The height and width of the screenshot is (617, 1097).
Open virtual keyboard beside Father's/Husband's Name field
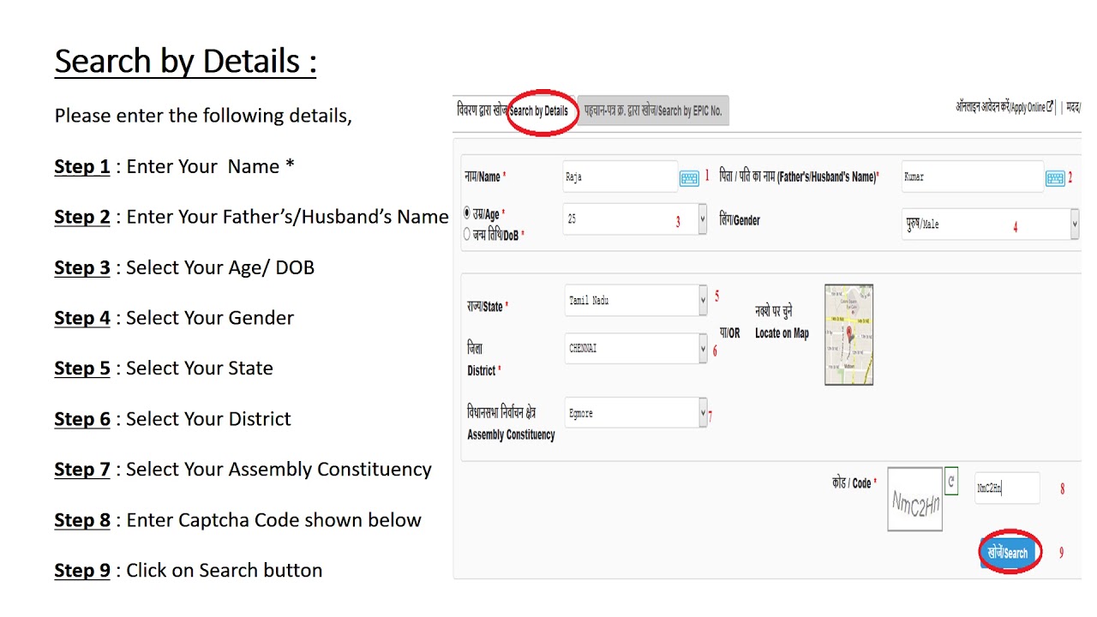(x=1055, y=178)
